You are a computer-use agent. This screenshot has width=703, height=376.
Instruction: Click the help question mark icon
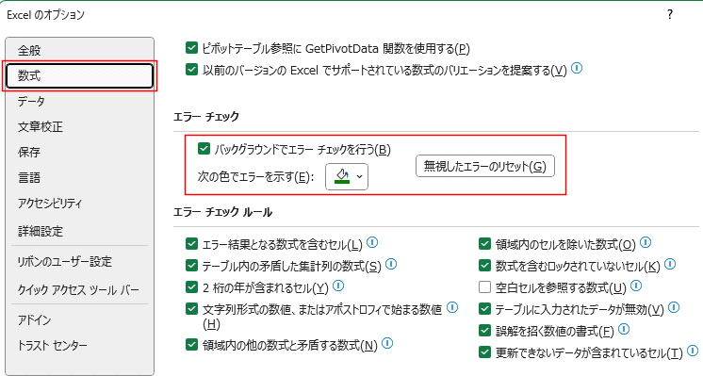tap(670, 14)
